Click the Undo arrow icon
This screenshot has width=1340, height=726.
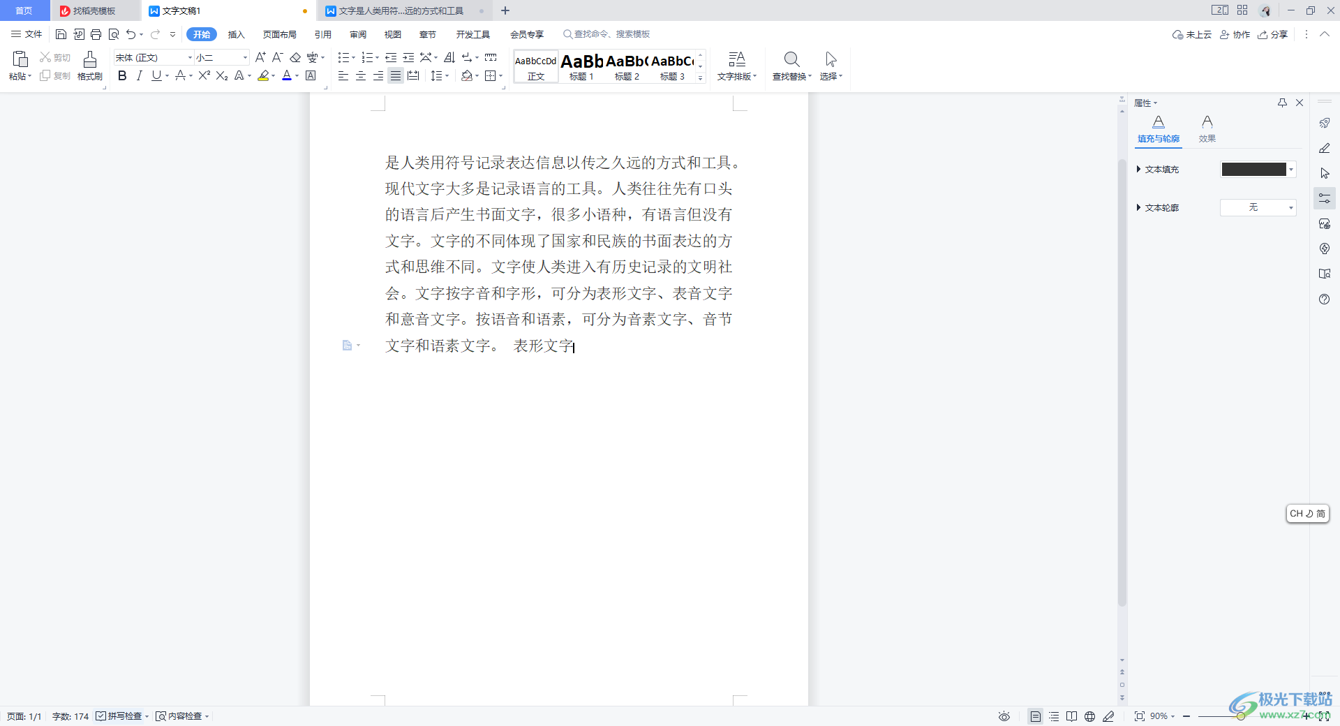tap(131, 34)
